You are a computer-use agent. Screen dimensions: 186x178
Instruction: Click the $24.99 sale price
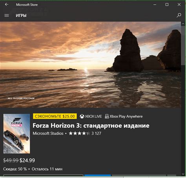27,160
